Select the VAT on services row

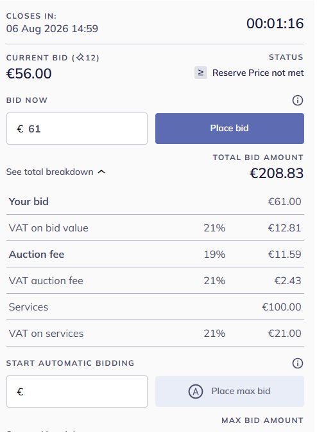coord(155,334)
